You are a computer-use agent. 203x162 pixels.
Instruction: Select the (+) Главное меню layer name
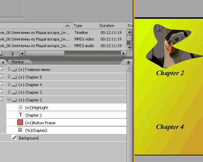pos(34,70)
